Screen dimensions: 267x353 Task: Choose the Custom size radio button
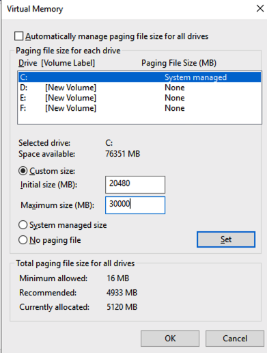23,171
